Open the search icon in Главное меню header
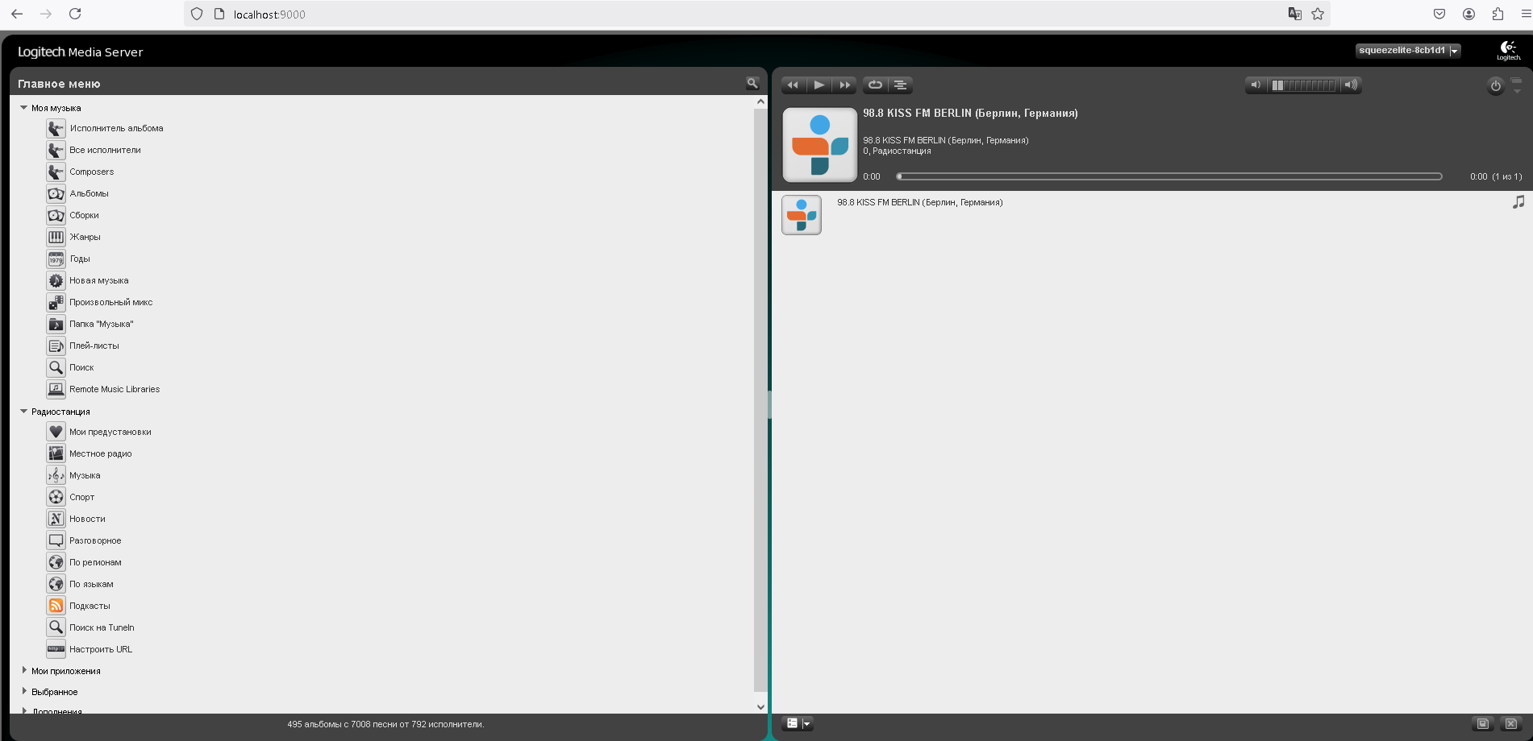The width and height of the screenshot is (1533, 741). (752, 83)
